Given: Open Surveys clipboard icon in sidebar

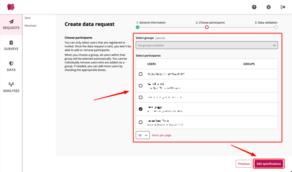Looking at the screenshot, I should tap(11, 43).
